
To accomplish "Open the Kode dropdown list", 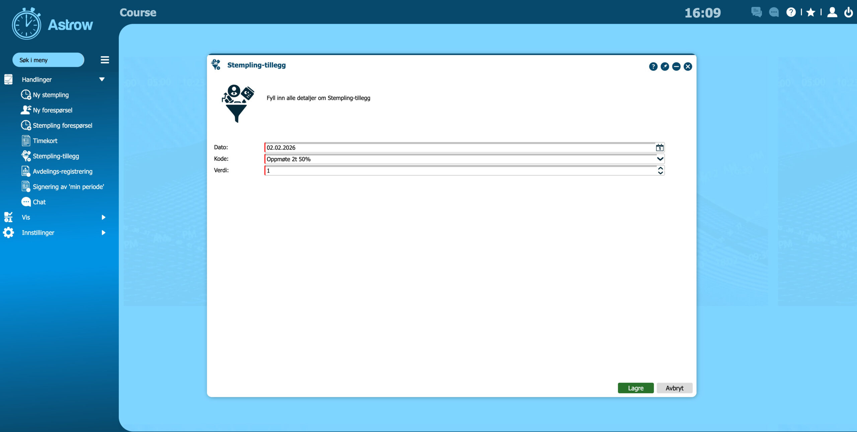I will 660,159.
